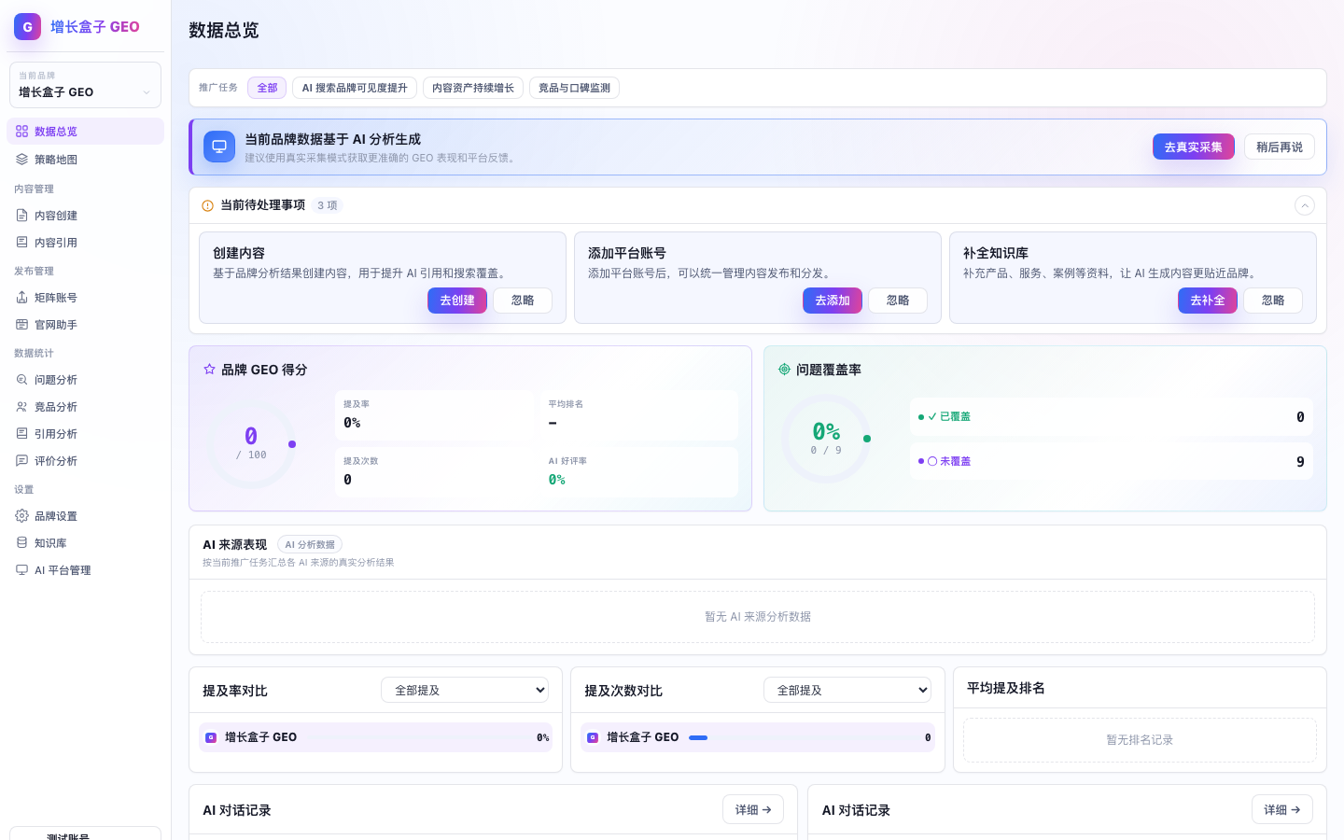This screenshot has width=1344, height=840.
Task: Open the 当前品牌 brand selector dropdown
Action: pos(85,85)
